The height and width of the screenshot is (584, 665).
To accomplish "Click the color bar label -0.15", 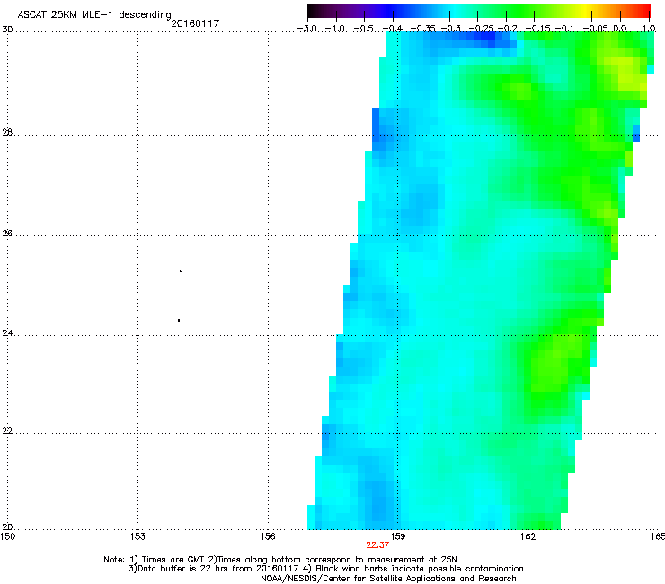I will coord(537,29).
